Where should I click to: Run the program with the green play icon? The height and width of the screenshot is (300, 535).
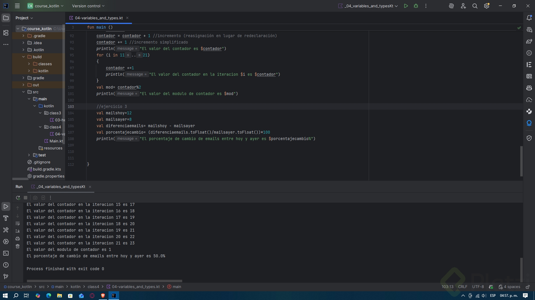click(x=406, y=6)
